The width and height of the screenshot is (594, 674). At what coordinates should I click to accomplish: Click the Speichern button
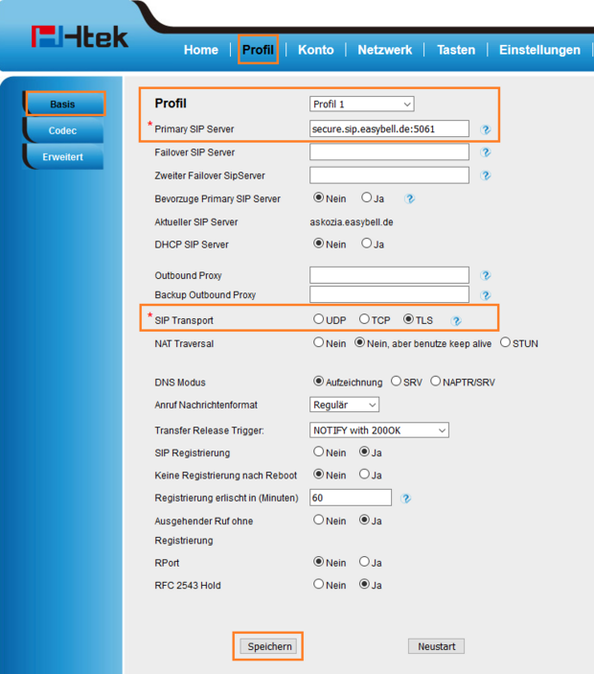269,646
